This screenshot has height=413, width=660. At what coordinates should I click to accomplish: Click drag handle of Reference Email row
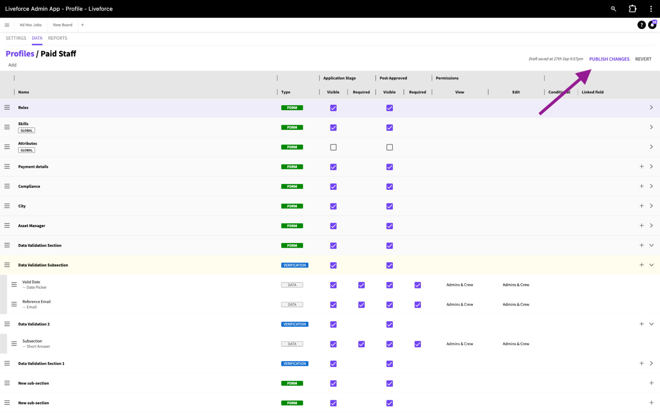(14, 304)
